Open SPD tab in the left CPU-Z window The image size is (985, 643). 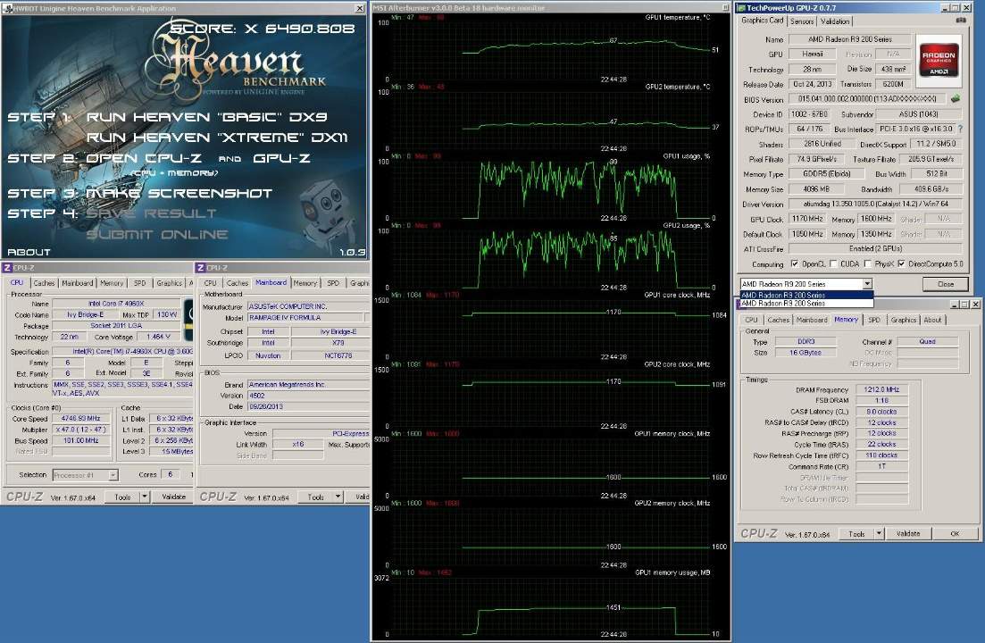click(x=139, y=283)
